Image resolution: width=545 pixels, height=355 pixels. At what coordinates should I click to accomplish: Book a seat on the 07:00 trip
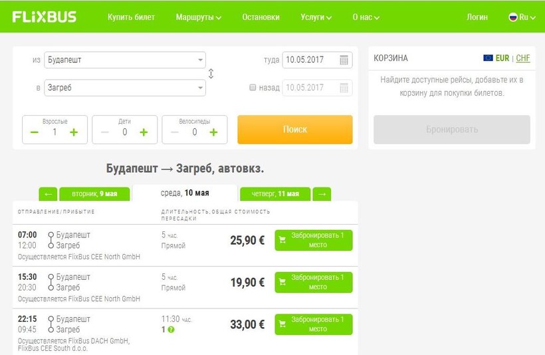tap(313, 240)
